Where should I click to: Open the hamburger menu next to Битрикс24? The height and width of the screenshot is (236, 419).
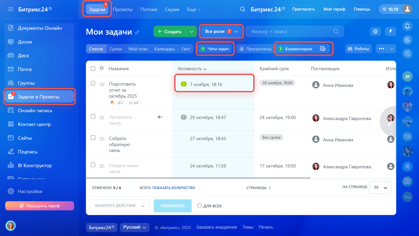11,9
